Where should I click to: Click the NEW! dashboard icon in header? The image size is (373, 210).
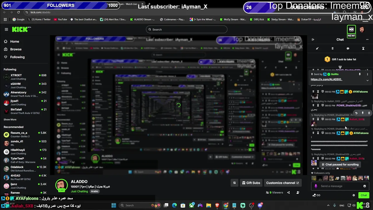click(x=351, y=32)
